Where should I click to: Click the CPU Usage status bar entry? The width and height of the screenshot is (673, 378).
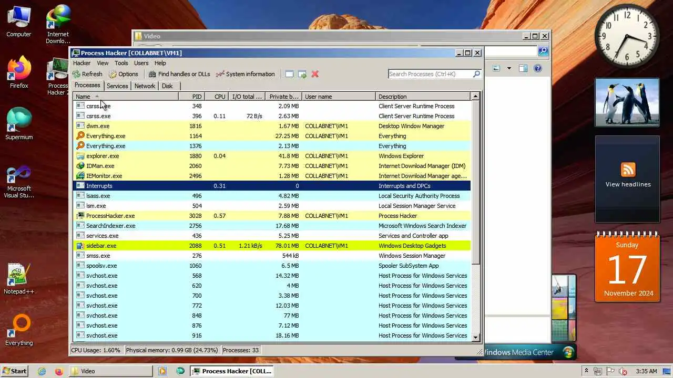tap(96, 350)
